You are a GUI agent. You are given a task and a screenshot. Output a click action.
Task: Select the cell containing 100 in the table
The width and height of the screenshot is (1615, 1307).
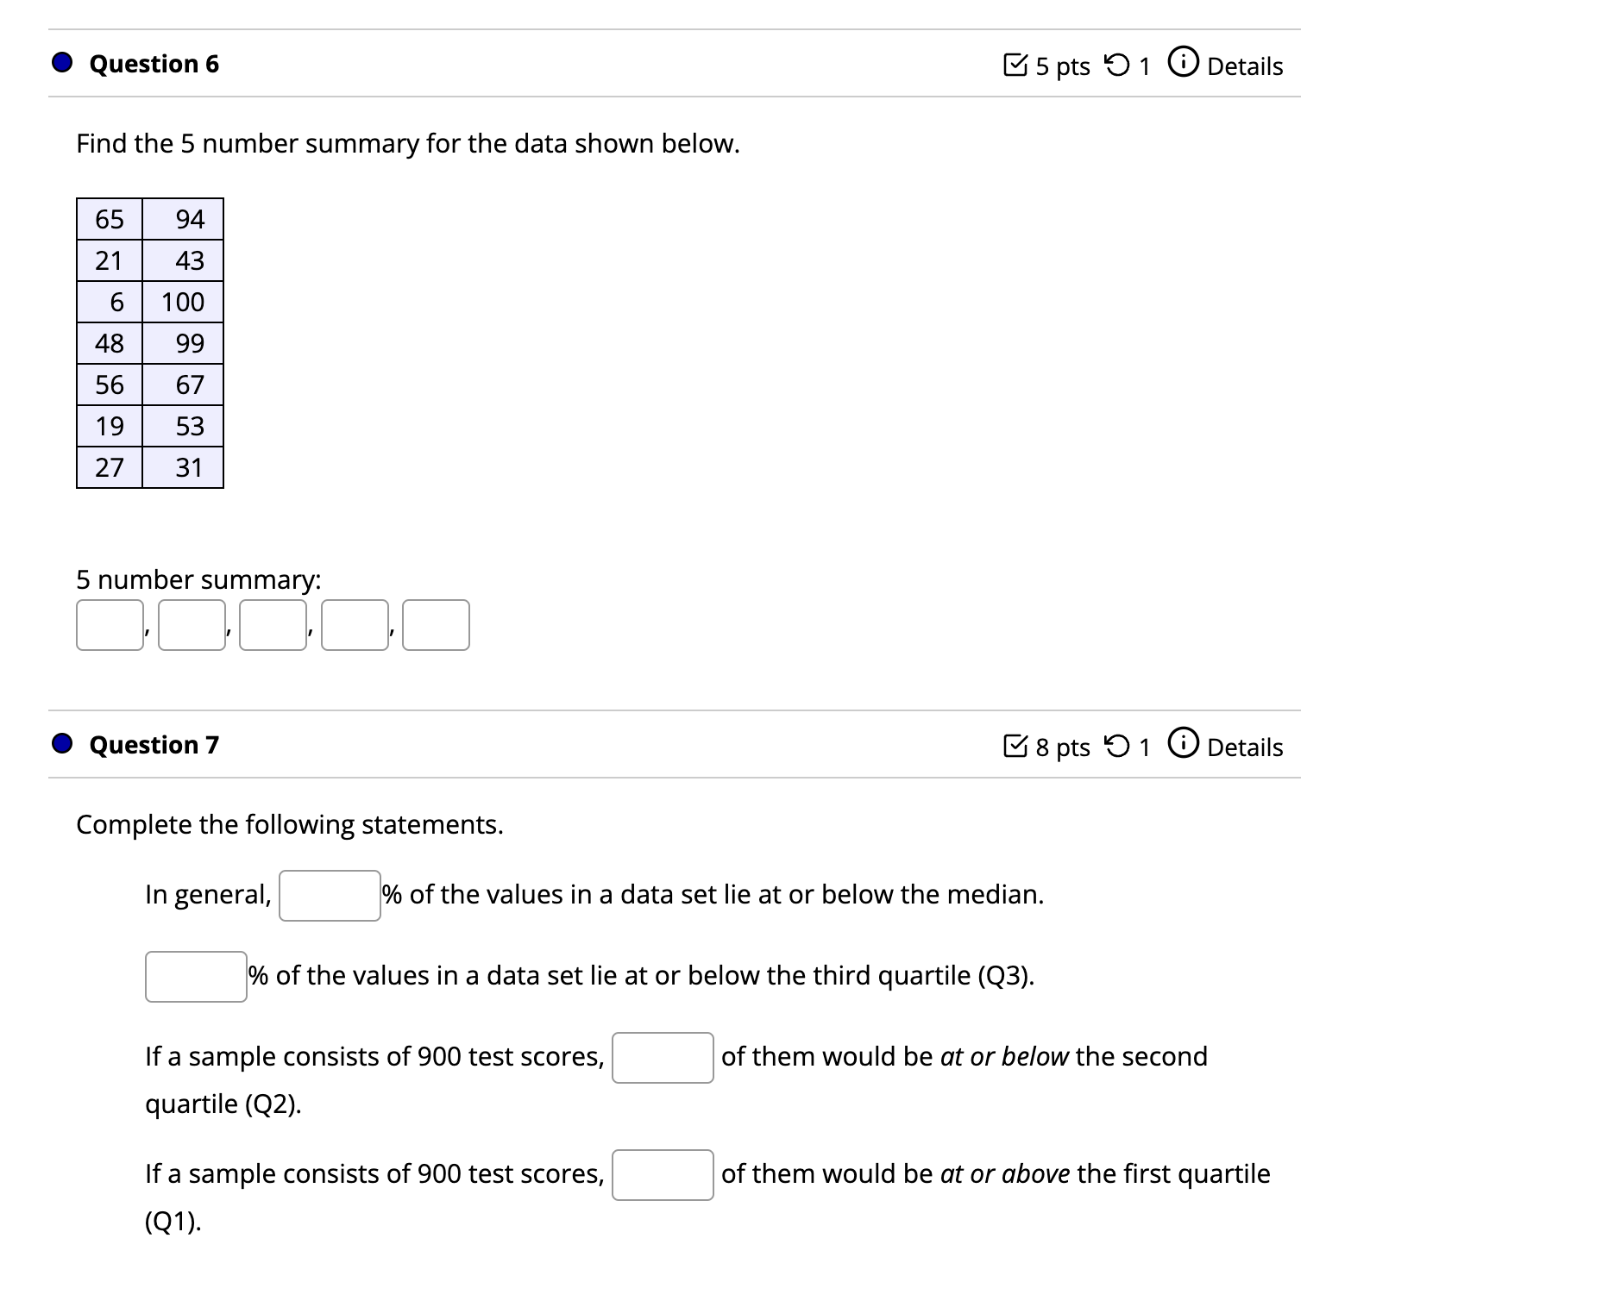tap(183, 302)
